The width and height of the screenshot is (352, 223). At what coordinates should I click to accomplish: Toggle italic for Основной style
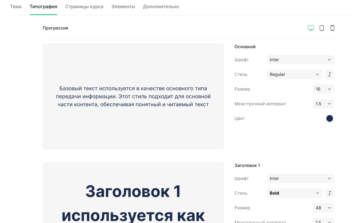(330, 74)
